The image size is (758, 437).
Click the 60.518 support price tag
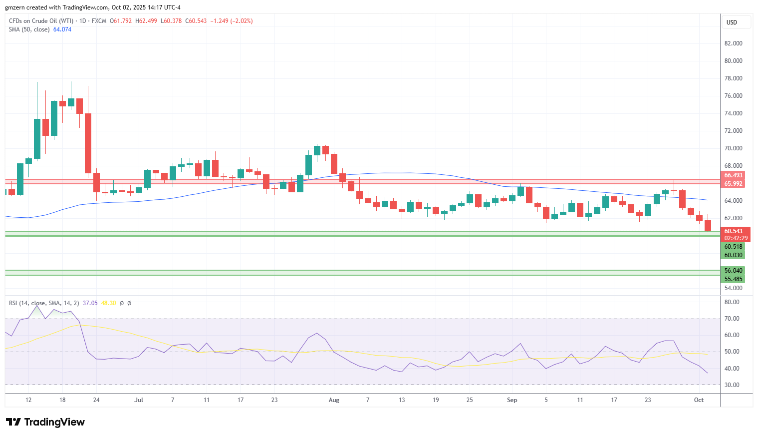733,247
